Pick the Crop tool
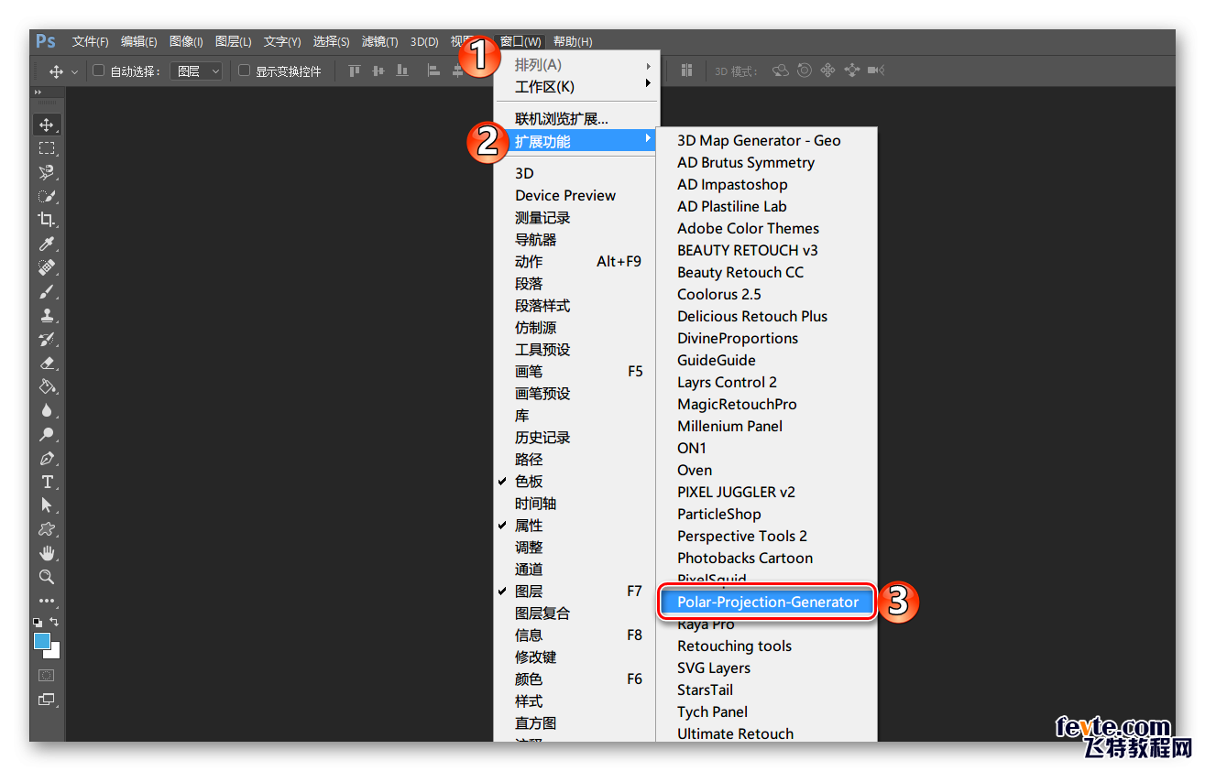Screen dimensions: 1205x771 coord(47,219)
